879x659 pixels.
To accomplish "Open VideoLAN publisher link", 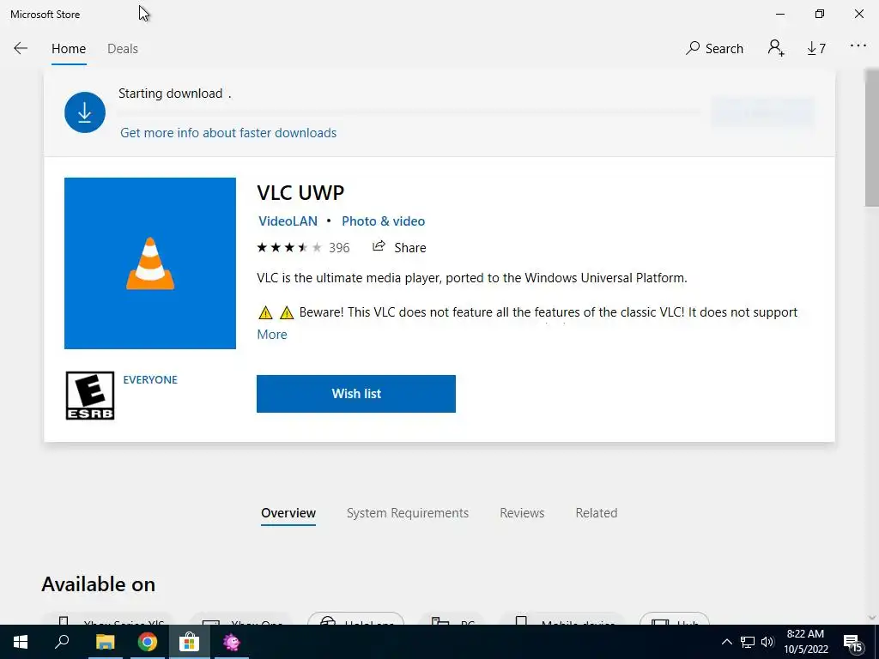I will click(x=288, y=221).
